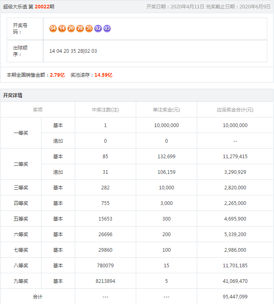Select the draw order text 14 04 20 35 28|02 03
The width and height of the screenshot is (274, 304).
73,51
